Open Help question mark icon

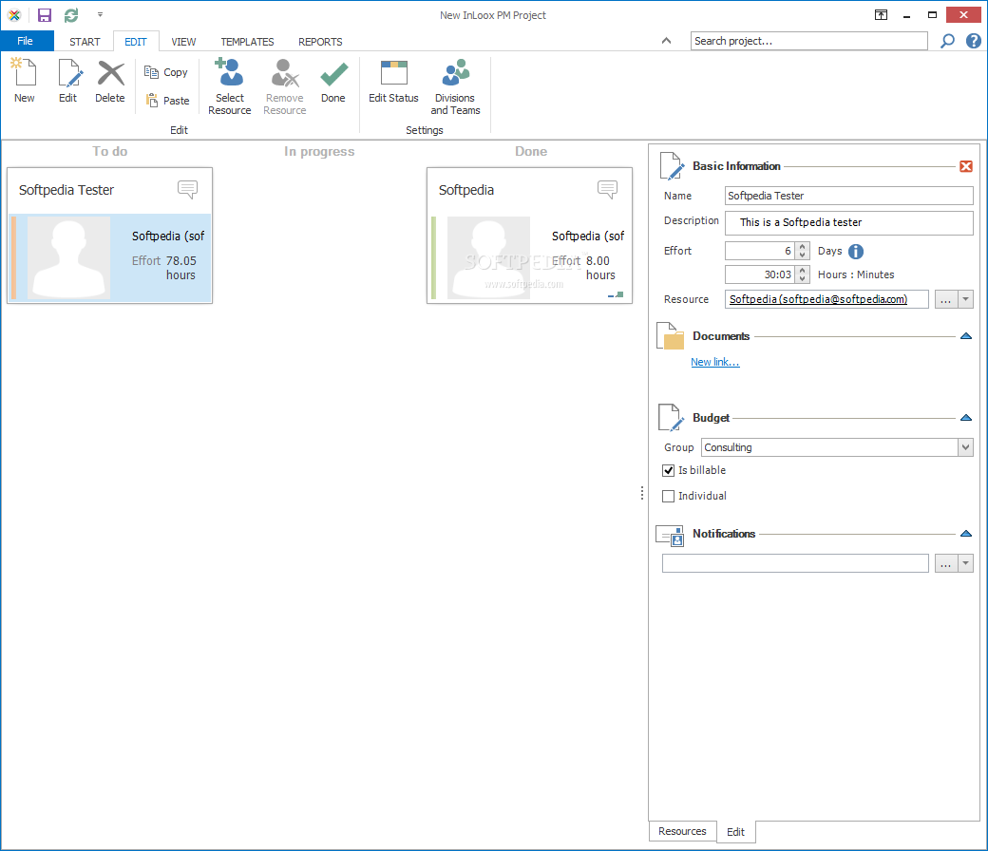974,41
